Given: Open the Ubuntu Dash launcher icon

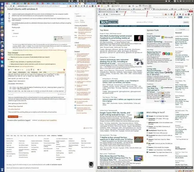Looking at the screenshot, I should click(2, 4).
